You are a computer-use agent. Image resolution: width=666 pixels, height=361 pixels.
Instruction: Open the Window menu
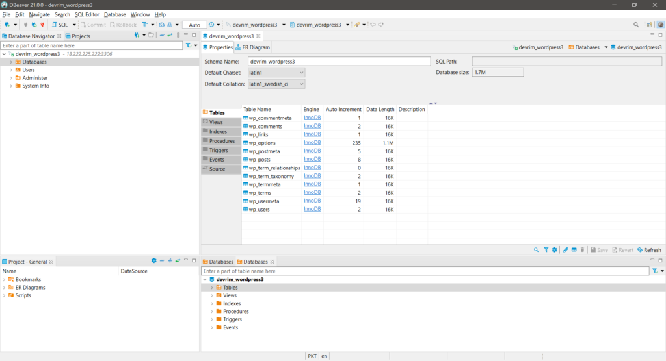(140, 14)
